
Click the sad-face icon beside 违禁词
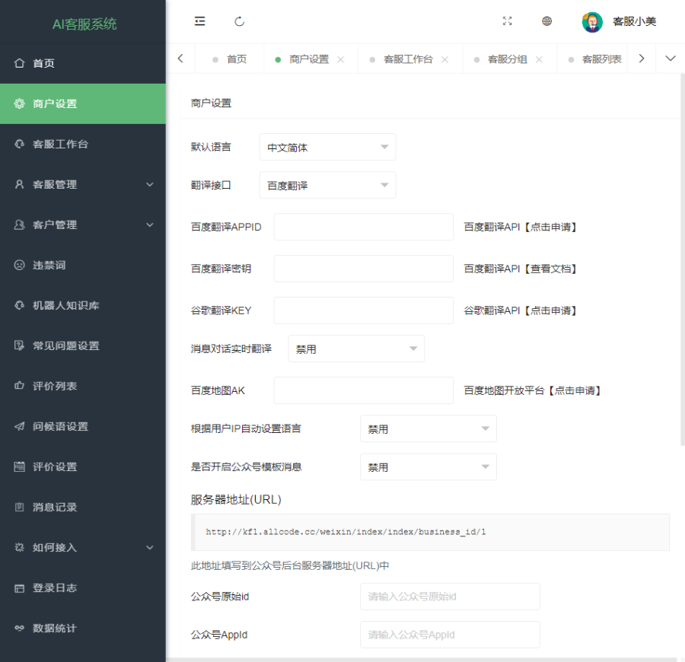19,265
